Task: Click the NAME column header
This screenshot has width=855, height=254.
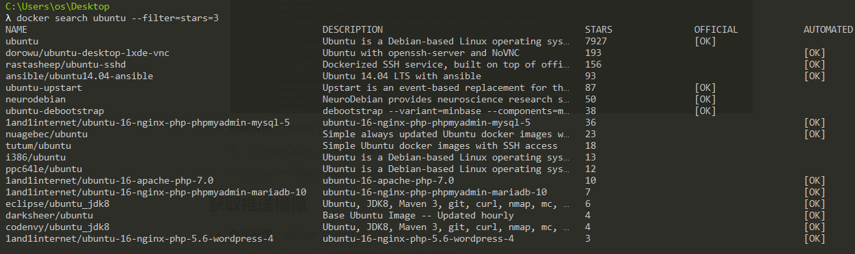Action: pos(16,29)
